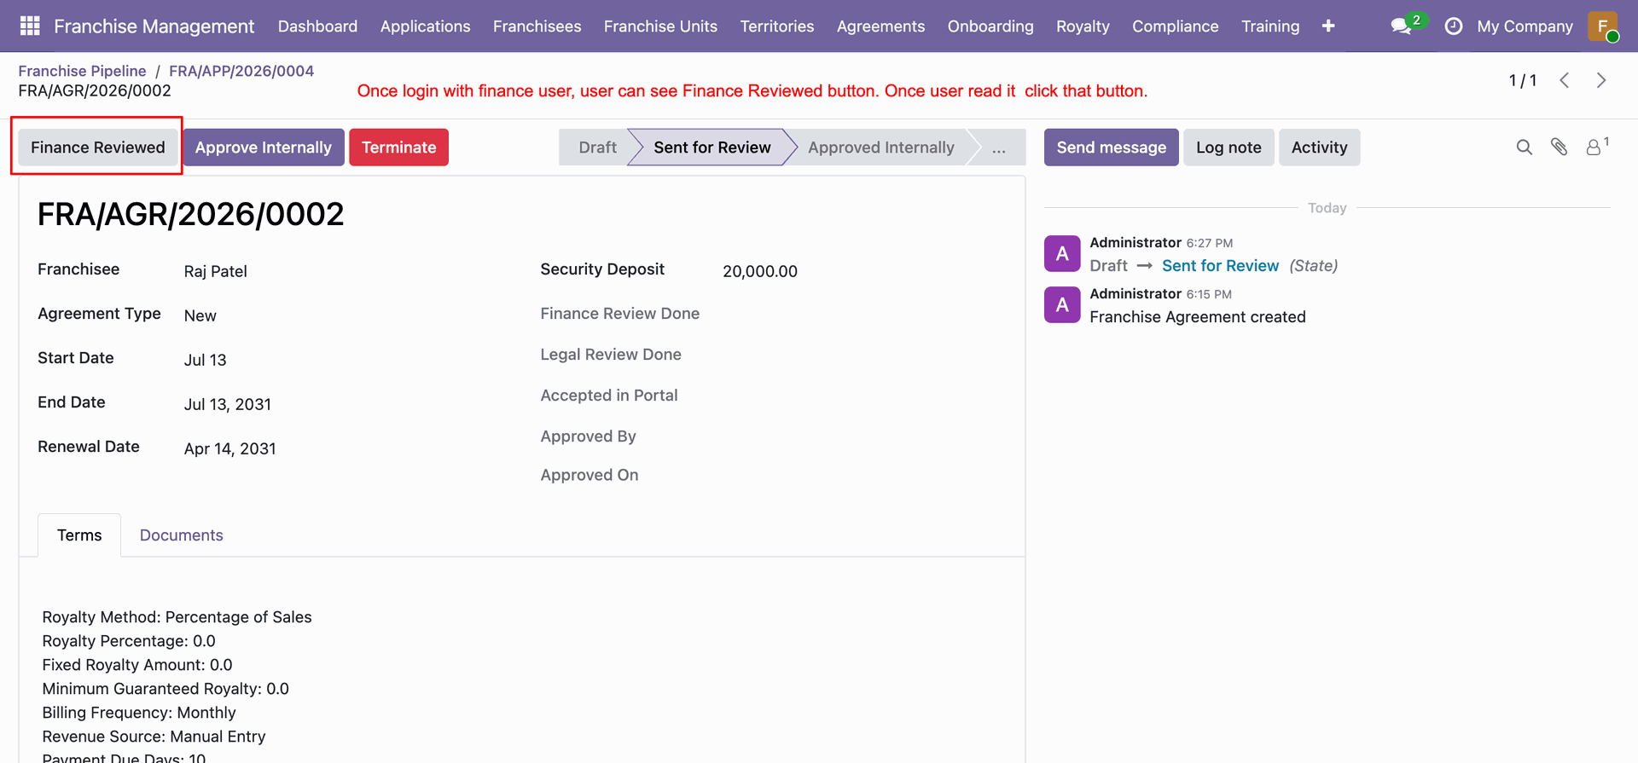Click the Log note button
Screen dimensions: 1638x763
(1228, 147)
